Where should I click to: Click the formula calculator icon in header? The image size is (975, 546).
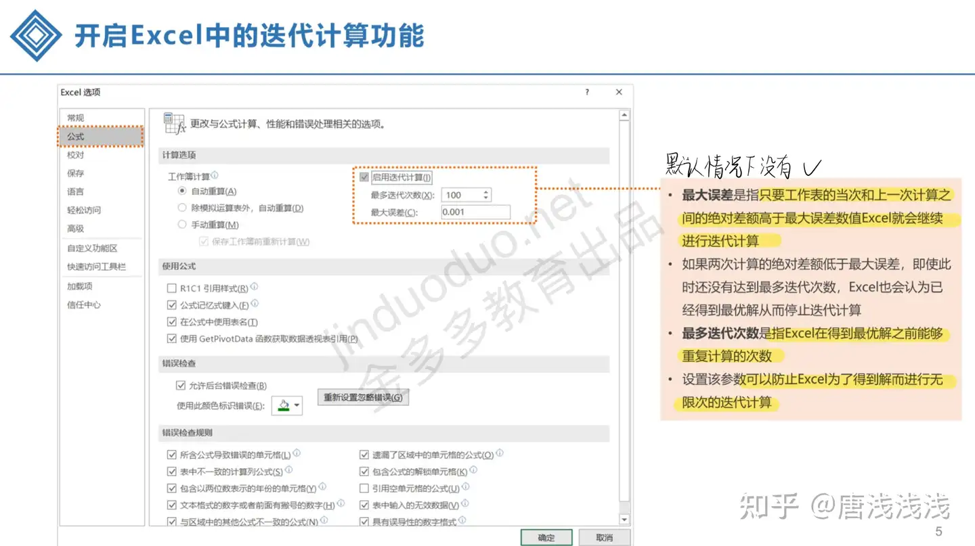point(174,124)
